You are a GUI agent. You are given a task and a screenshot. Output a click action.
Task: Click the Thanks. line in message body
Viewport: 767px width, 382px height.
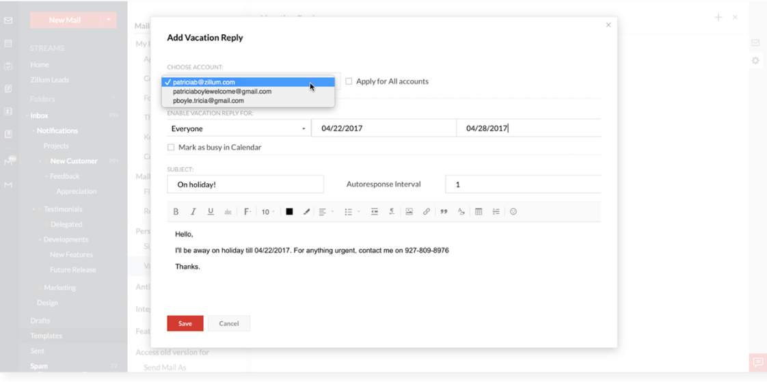188,267
